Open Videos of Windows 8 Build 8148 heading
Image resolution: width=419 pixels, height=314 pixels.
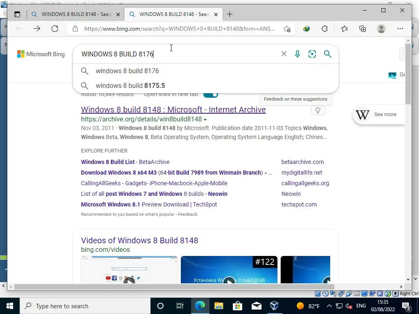140,240
